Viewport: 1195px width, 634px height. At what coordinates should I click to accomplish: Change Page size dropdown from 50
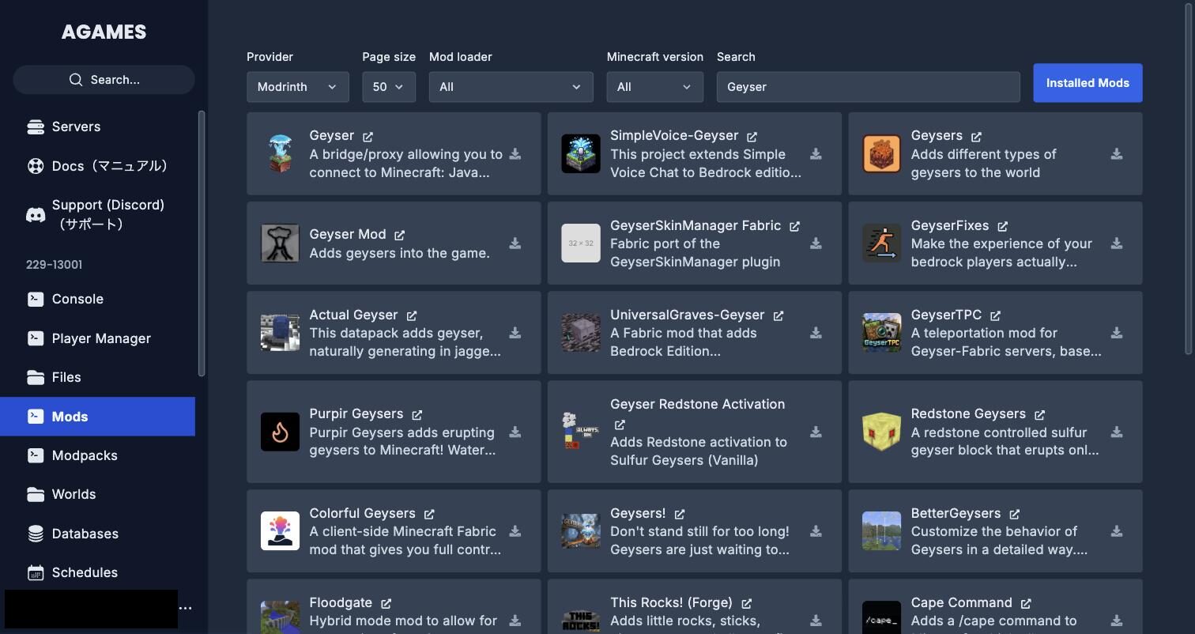coord(389,87)
